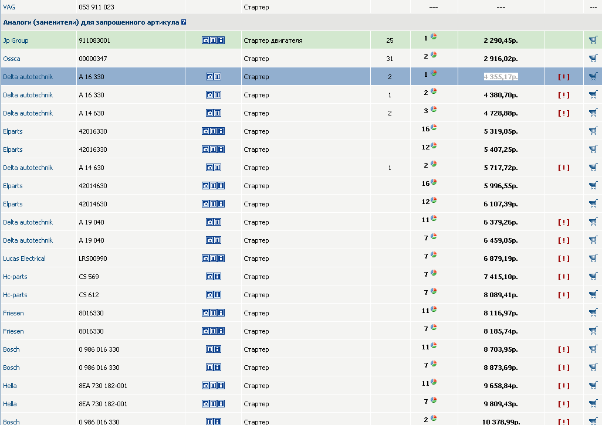Click the VAG brand link
The image size is (602, 425).
click(9, 7)
